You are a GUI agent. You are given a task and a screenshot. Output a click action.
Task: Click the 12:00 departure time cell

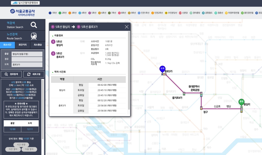[x=13, y=129]
